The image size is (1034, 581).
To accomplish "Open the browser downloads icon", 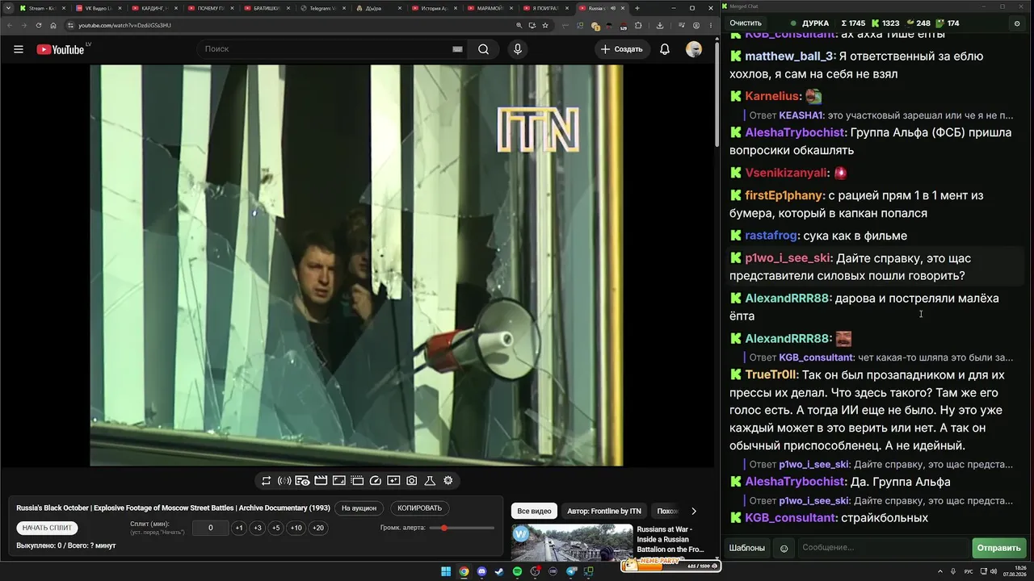I will pos(660,25).
